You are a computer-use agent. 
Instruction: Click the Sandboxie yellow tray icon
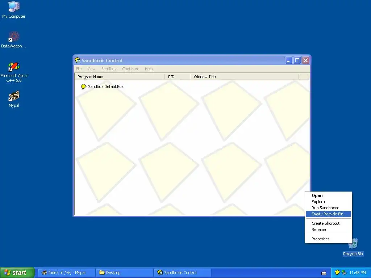coord(337,273)
